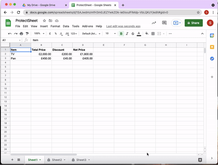The width and height of the screenshot is (218, 165).
Task: Open Last edit was seconds ago link
Action: coord(123,26)
